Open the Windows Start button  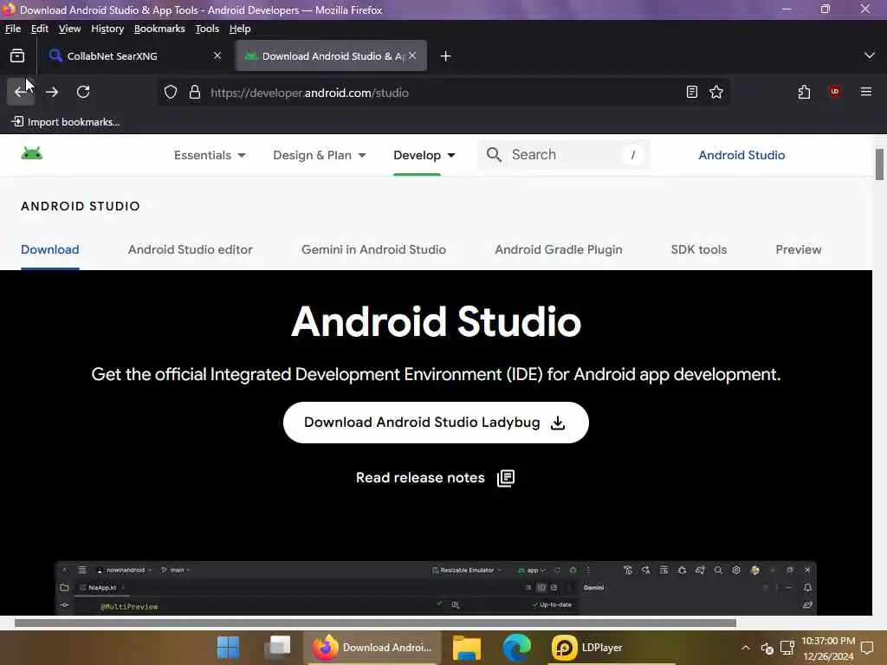coord(229,648)
